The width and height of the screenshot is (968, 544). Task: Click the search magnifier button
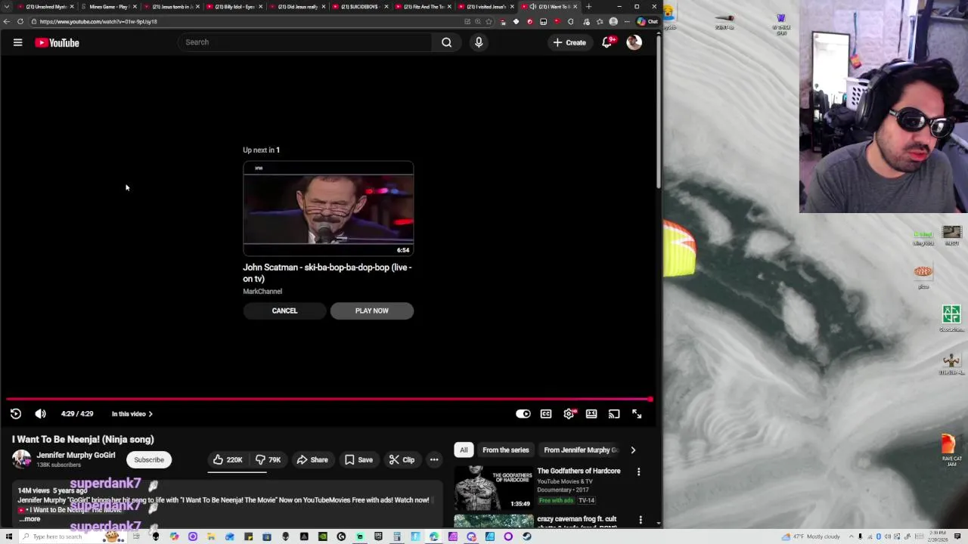click(x=447, y=42)
